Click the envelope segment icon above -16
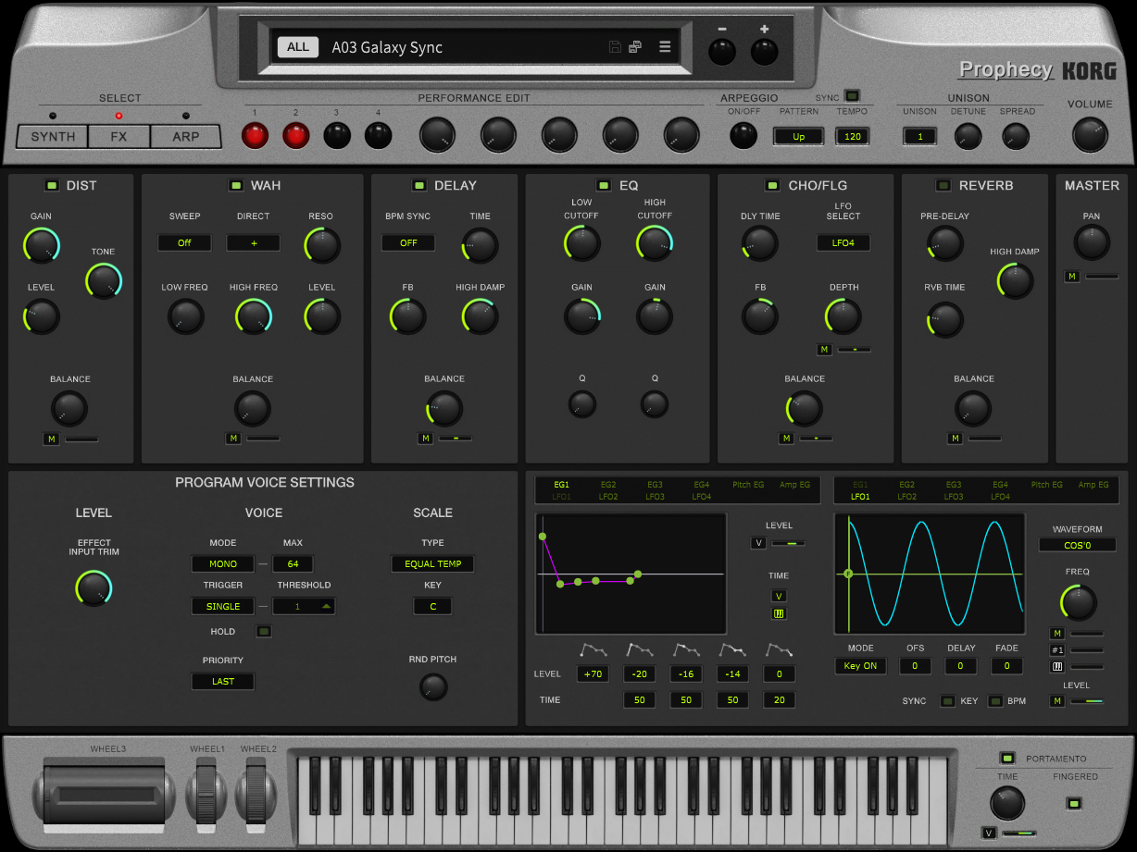 tap(686, 650)
